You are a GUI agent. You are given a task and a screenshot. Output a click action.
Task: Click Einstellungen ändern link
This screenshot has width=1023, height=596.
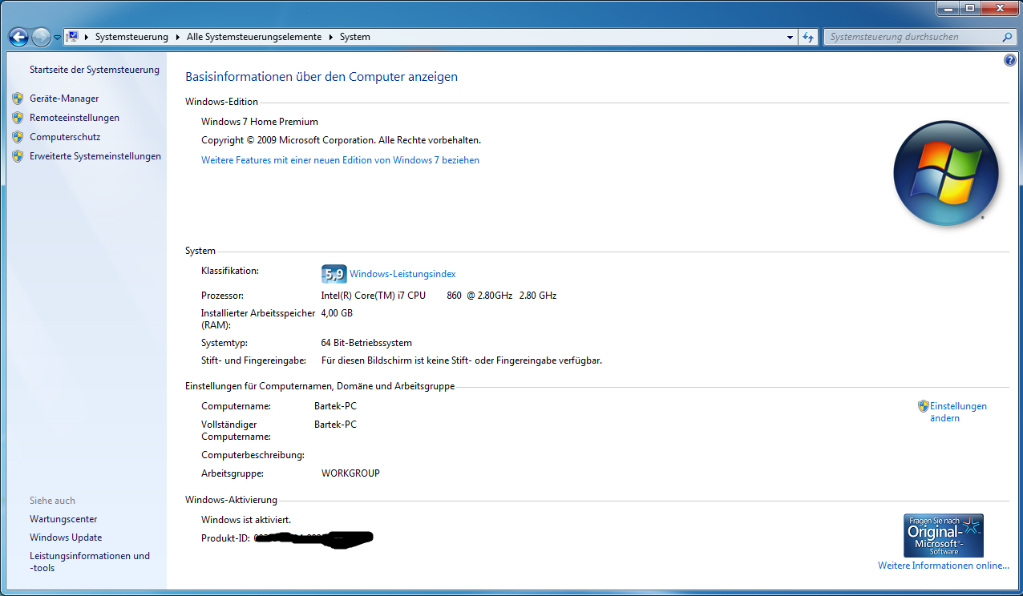(958, 412)
